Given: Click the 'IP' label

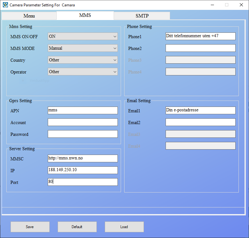Looking at the screenshot, I should click(12, 171).
